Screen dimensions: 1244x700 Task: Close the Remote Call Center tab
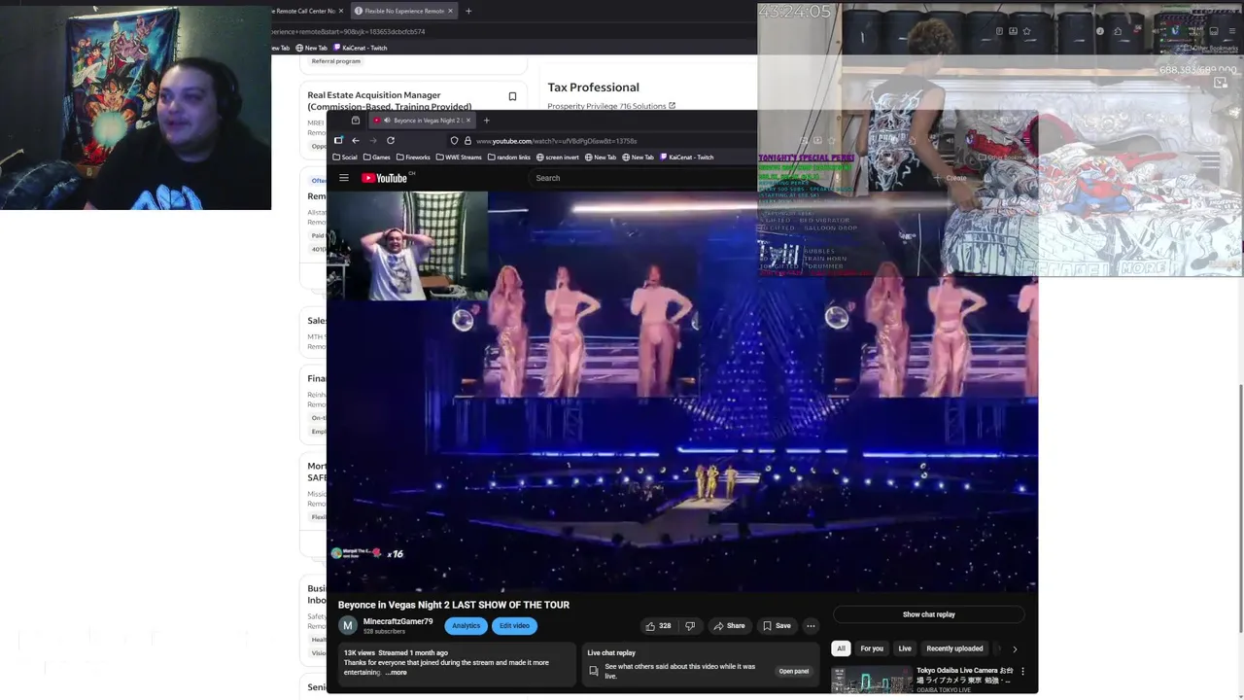(x=341, y=11)
